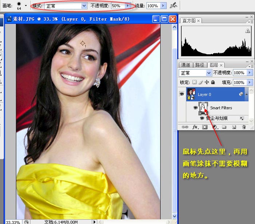Open layer 不透明度 100% slider arrow
This screenshot has width=255, height=224.
tap(250, 72)
